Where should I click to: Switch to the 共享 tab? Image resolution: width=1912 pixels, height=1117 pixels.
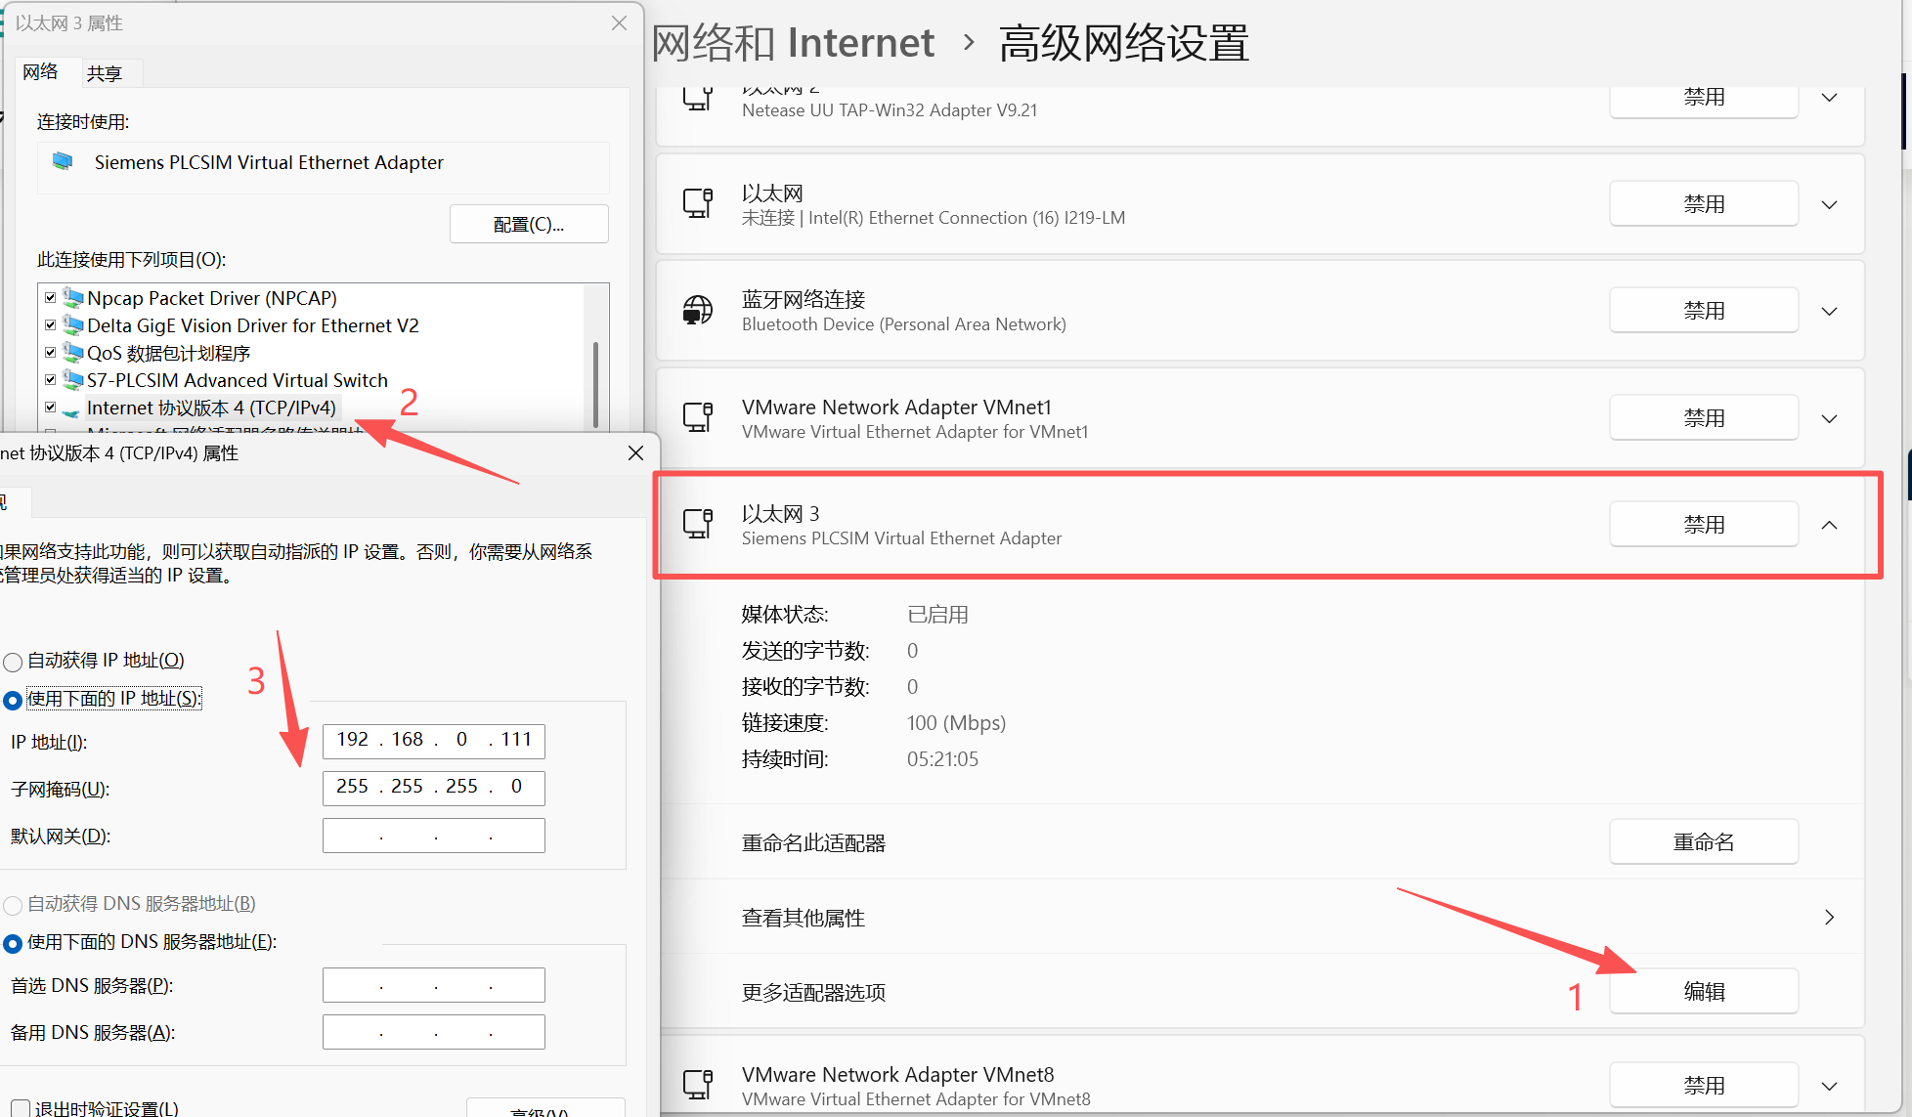[x=104, y=73]
